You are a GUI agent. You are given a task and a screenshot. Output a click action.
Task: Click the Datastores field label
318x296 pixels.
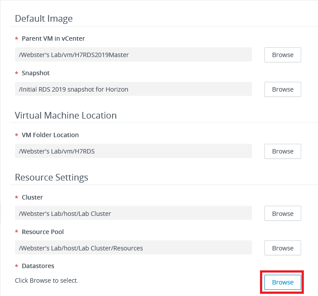(38, 266)
